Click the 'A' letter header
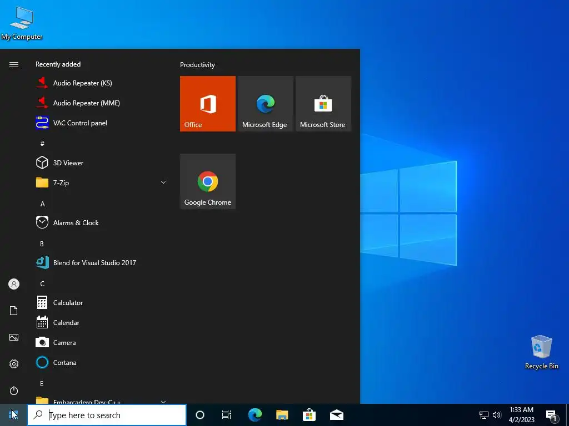Screen dimensions: 569x426 [x=42, y=204]
